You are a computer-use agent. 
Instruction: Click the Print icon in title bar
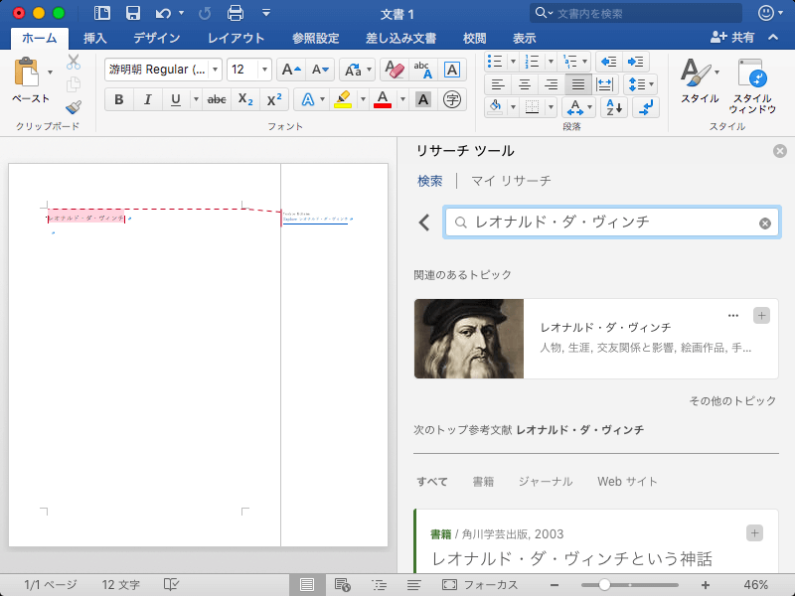(x=236, y=13)
